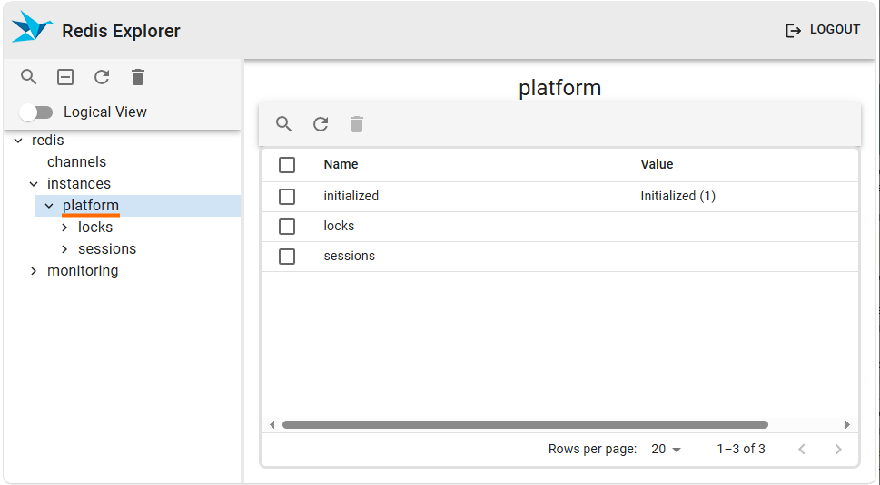Refresh the tree using the sidebar refresh icon
Image resolution: width=880 pixels, height=485 pixels.
[102, 77]
